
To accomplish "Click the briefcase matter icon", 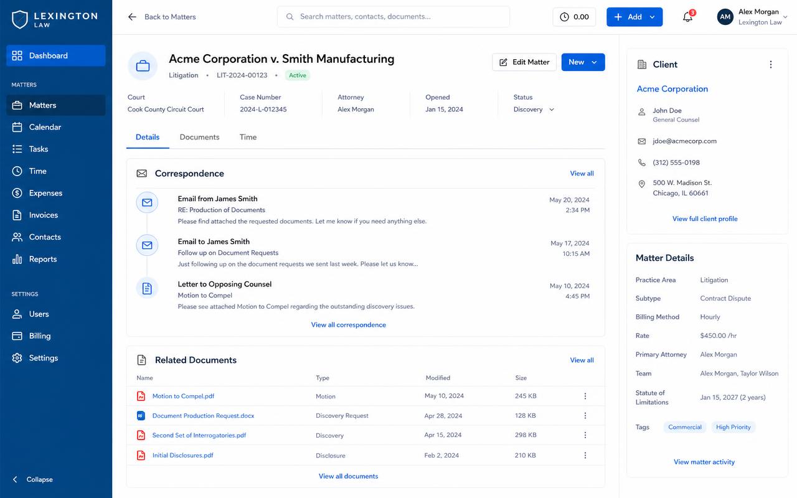I will pos(143,66).
